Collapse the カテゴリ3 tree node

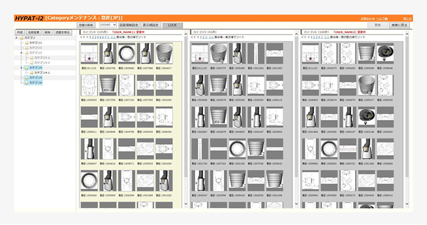pyautogui.click(x=22, y=53)
